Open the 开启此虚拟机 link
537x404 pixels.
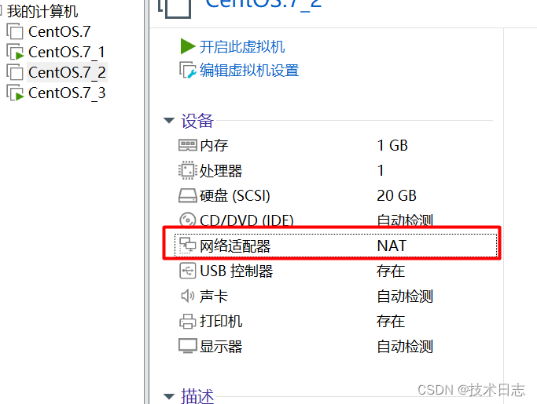point(242,47)
